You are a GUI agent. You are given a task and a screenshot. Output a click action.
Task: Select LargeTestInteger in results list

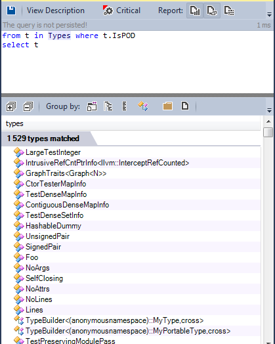pos(53,152)
